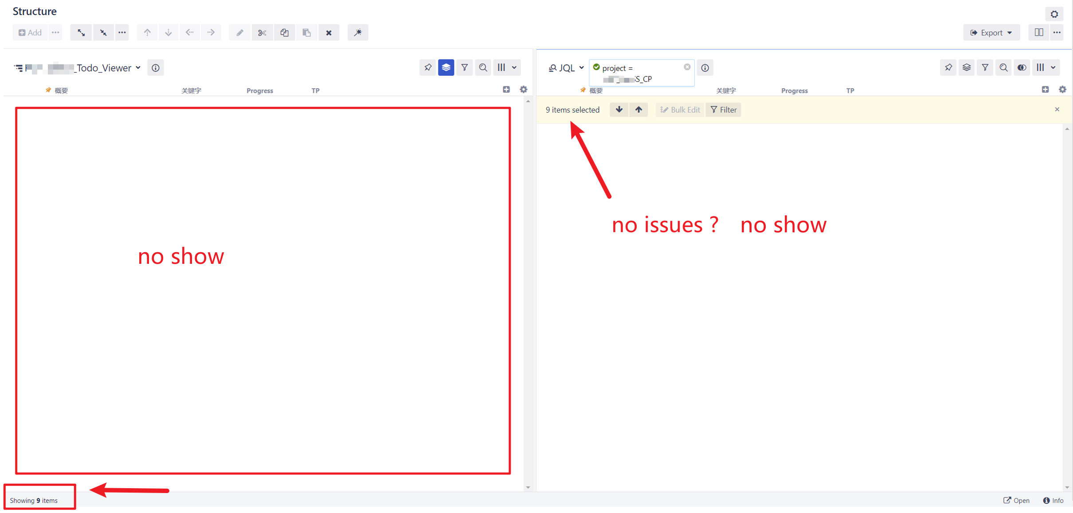
Task: Click the Copy icon in the toolbar
Action: coord(285,32)
